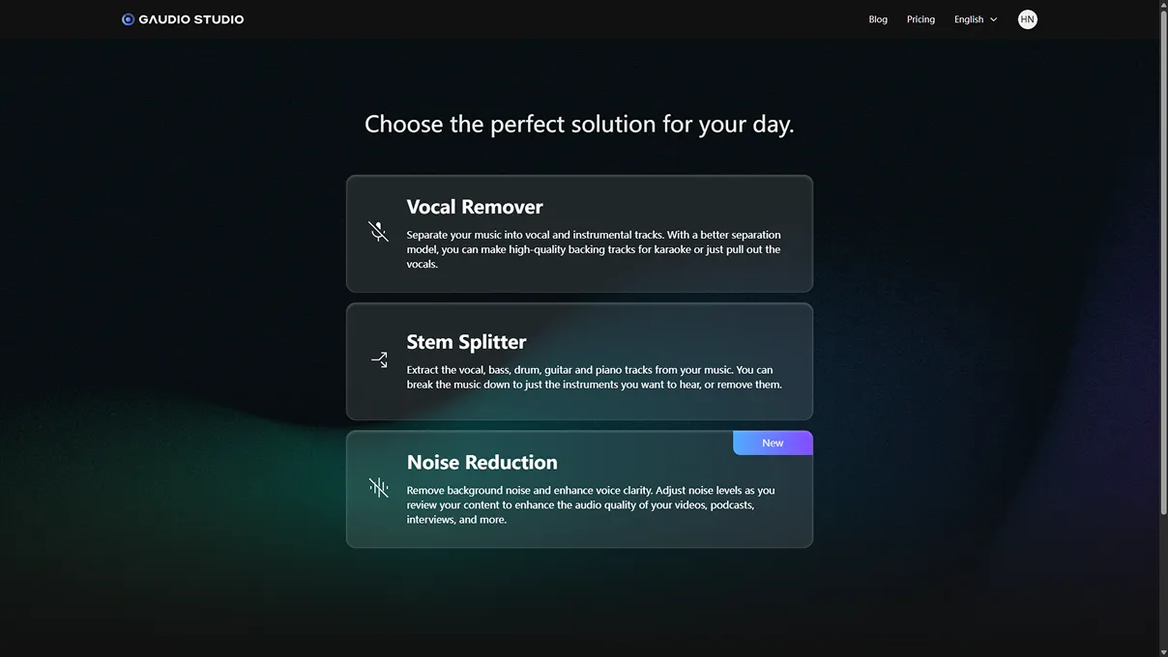The width and height of the screenshot is (1168, 657).
Task: Open the Noise Reduction heading
Action: click(482, 462)
